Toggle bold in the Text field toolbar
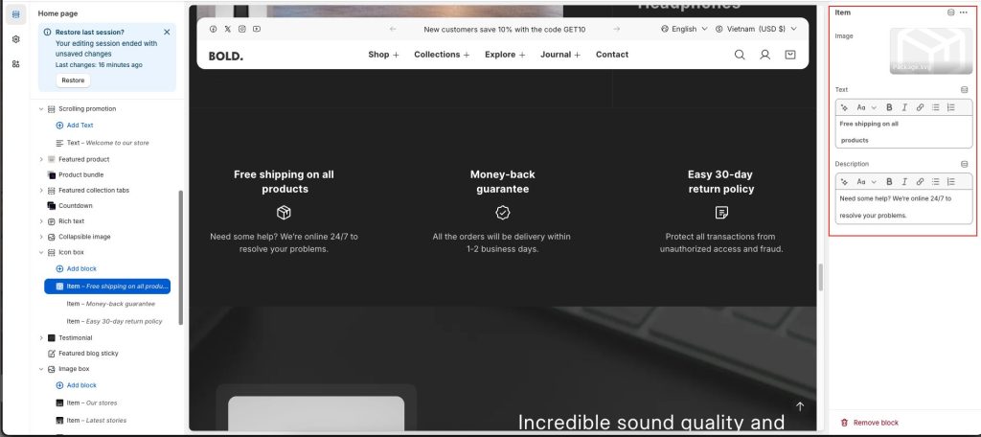 pyautogui.click(x=889, y=107)
